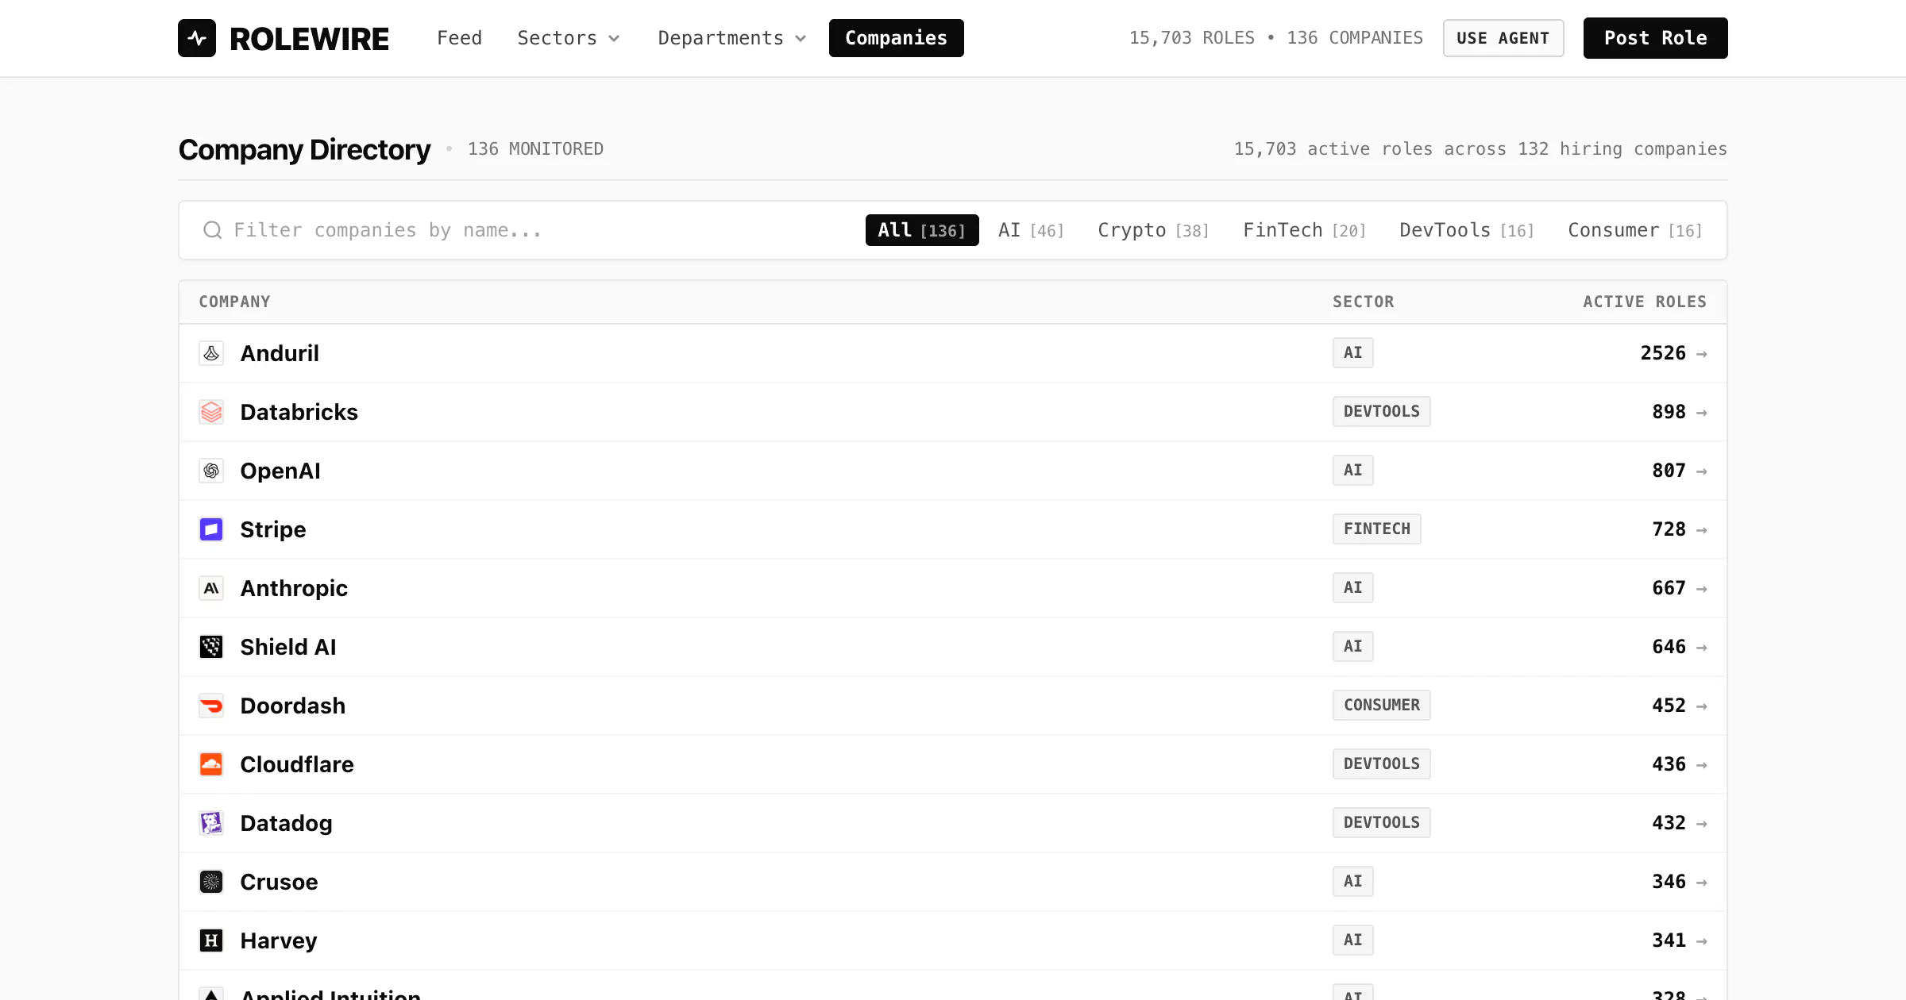This screenshot has height=1000, width=1906.
Task: Click the ROLEWIRE pulse logo icon
Action: point(197,38)
